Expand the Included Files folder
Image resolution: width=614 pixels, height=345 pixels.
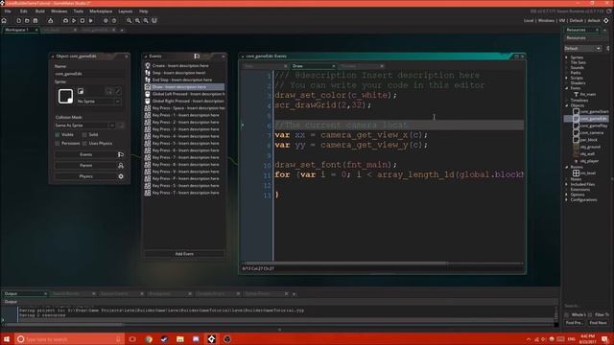567,184
